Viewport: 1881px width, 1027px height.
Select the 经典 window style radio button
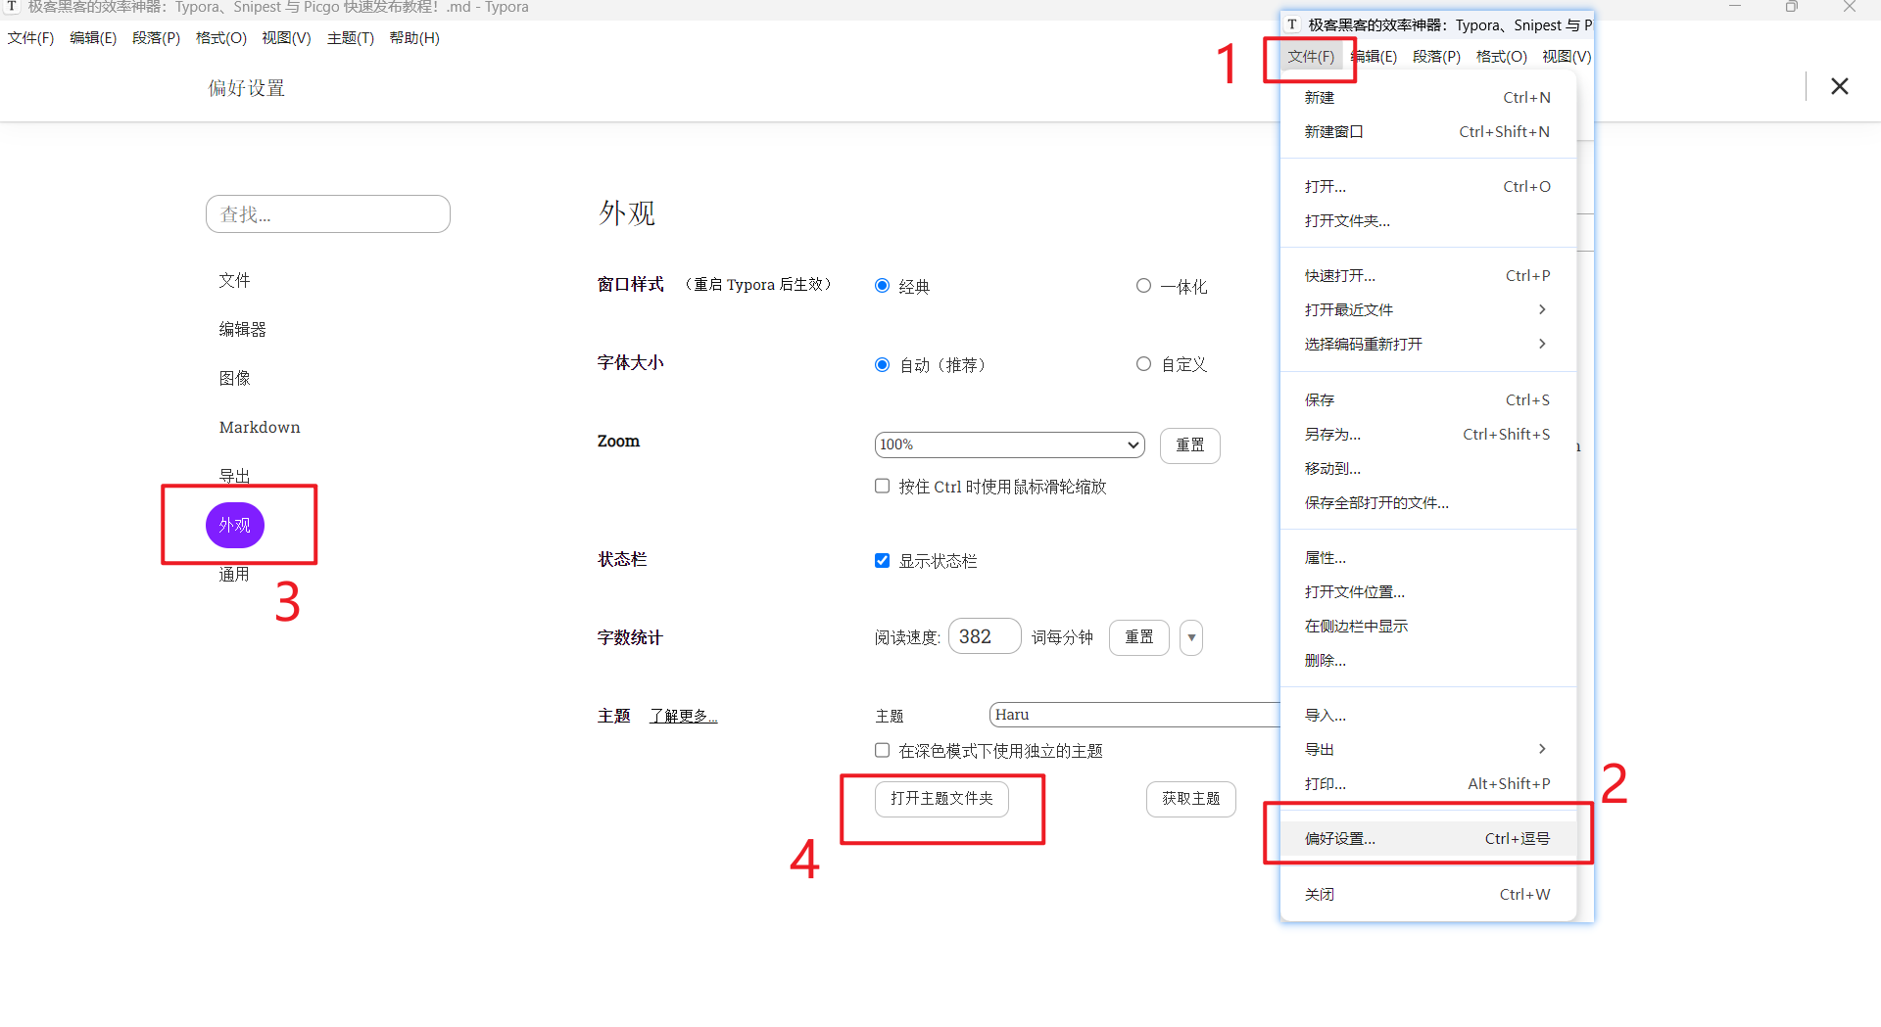tap(882, 286)
